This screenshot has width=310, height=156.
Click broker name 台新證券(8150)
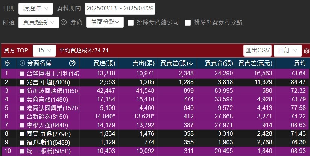click(x=47, y=117)
